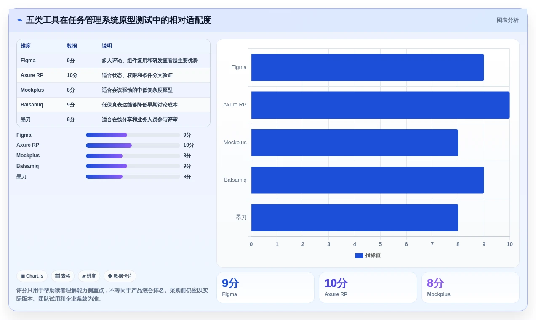Click the footnote text about 评分
Image resolution: width=536 pixels, height=320 pixels.
click(112, 295)
